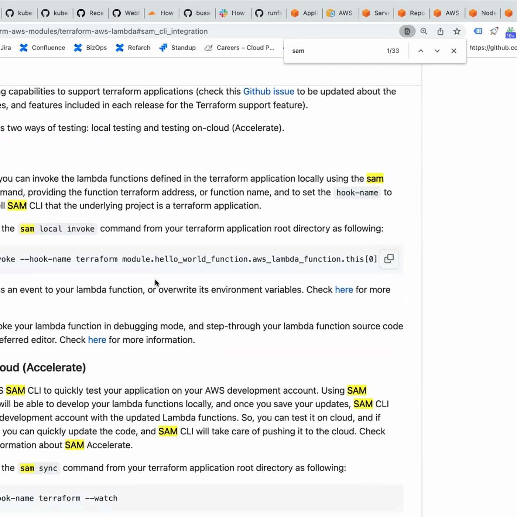Screen dimensions: 517x517
Task: Click the rocket extension icon
Action: point(494,31)
